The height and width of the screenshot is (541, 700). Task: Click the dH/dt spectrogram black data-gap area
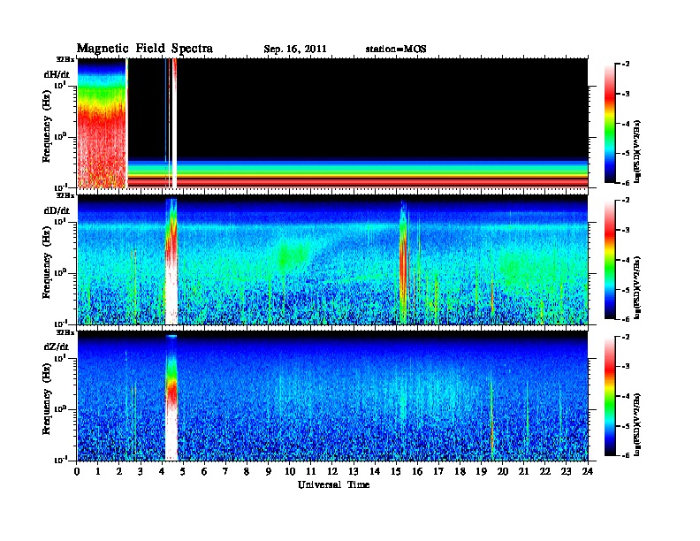[382, 108]
